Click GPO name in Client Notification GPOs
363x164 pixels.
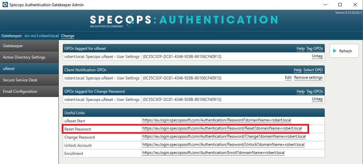click(102, 78)
